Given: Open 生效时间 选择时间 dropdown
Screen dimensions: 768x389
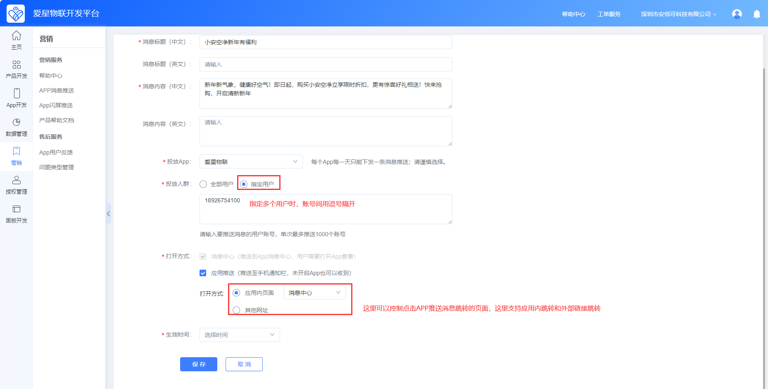Looking at the screenshot, I should [x=240, y=335].
